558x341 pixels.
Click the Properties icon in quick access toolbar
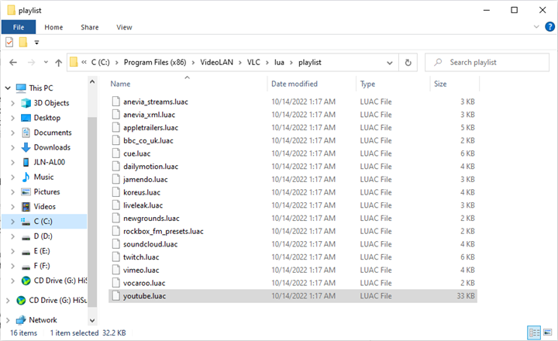click(9, 42)
